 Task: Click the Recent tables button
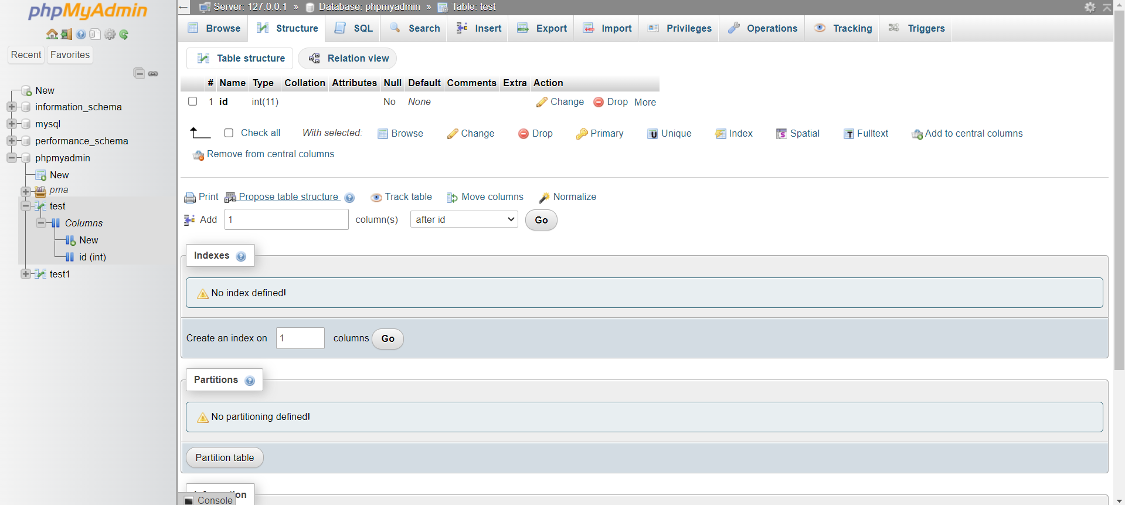coord(26,55)
